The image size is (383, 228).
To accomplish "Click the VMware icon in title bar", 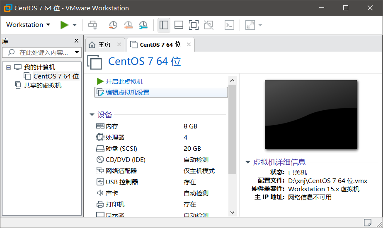I will pyautogui.click(x=8, y=8).
